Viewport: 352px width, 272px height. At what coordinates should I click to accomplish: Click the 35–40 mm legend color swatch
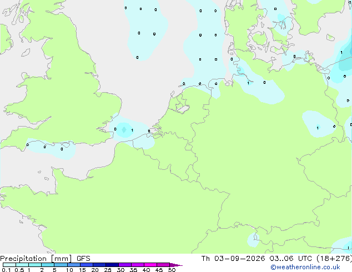tap(138, 265)
